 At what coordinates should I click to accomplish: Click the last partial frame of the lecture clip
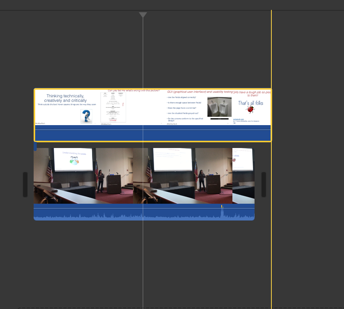click(x=243, y=176)
